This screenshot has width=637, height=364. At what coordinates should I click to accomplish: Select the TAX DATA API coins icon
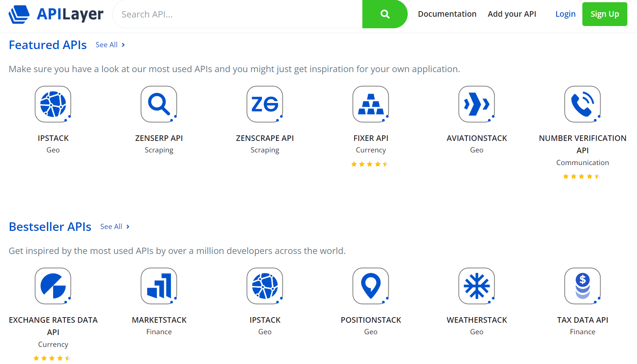click(x=582, y=286)
